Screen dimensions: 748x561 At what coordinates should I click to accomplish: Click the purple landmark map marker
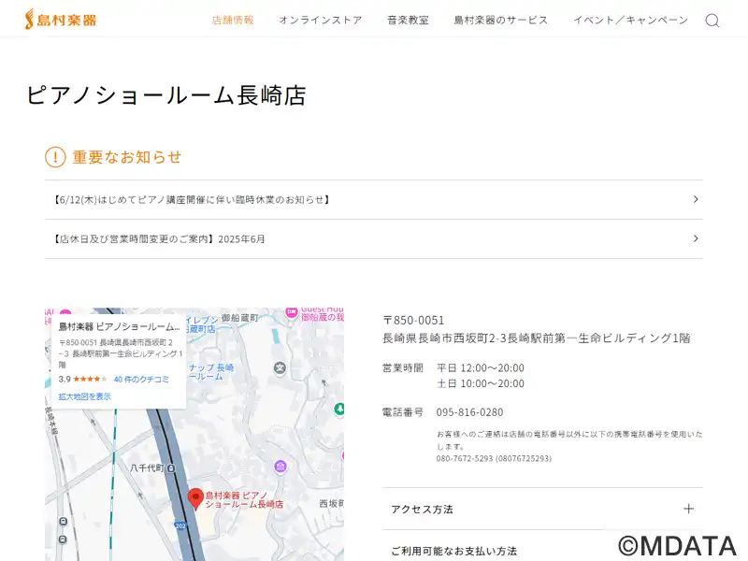(280, 467)
